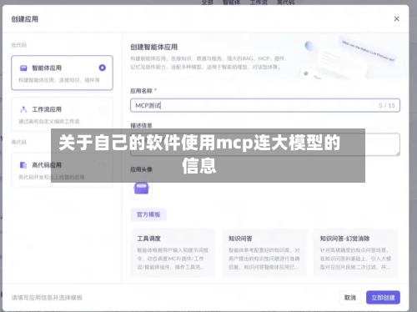The image size is (417, 312).
Task: Select the 工作流应用 radio button
Action: click(x=103, y=109)
